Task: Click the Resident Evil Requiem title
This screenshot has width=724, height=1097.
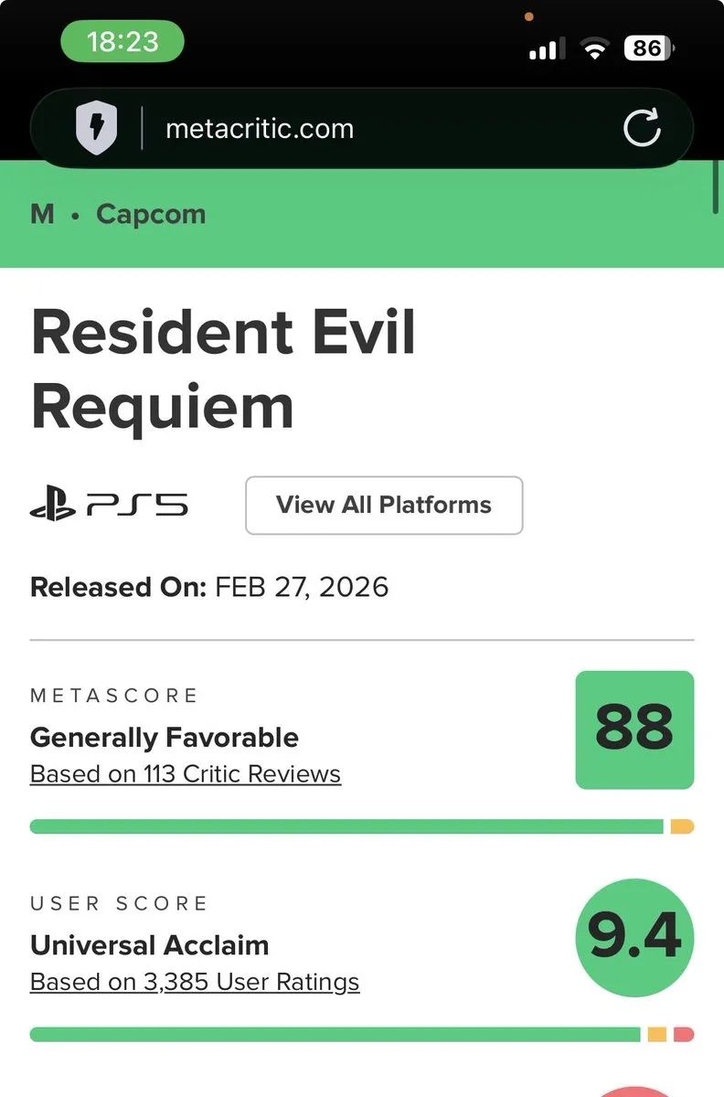Action: coord(223,368)
